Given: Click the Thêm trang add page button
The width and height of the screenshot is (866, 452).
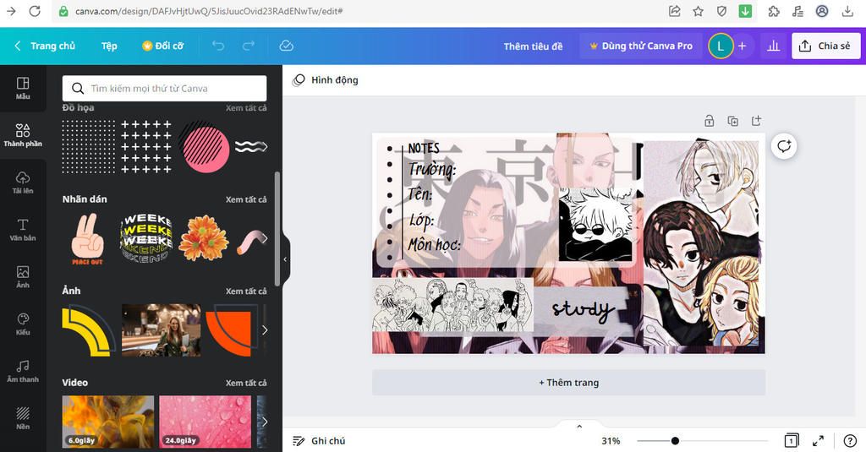Looking at the screenshot, I should pos(569,383).
